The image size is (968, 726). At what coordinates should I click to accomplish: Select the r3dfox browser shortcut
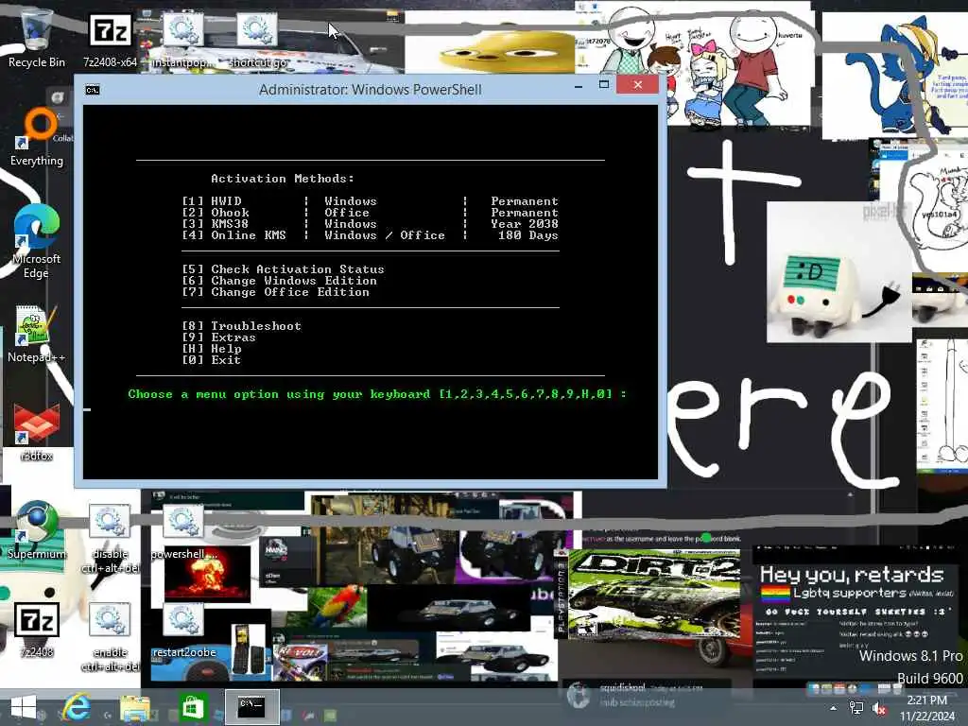tap(37, 432)
